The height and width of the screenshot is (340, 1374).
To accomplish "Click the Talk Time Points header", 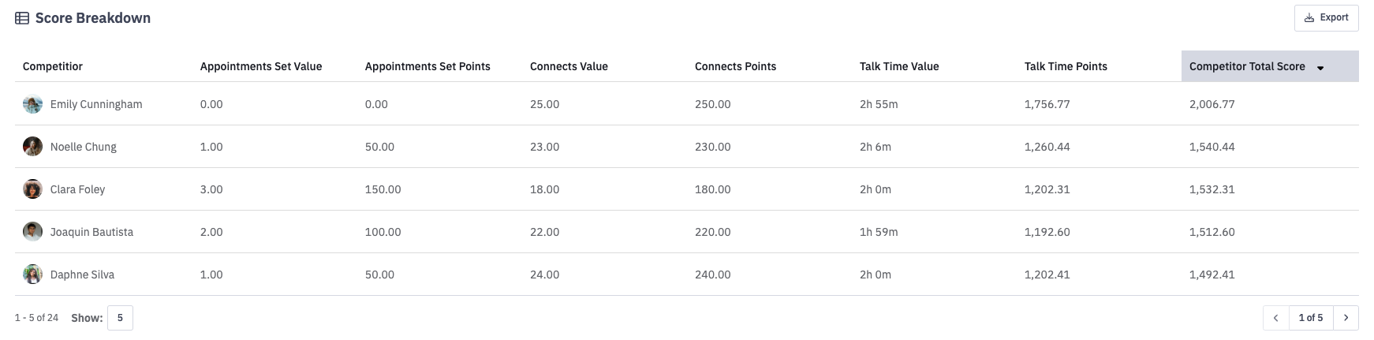I will click(x=1065, y=66).
